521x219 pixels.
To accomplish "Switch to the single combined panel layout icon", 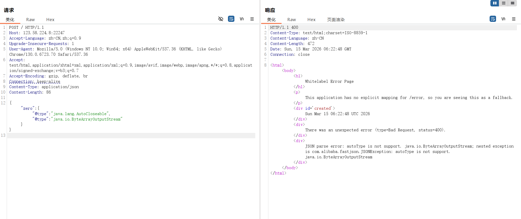I will 512,3.
